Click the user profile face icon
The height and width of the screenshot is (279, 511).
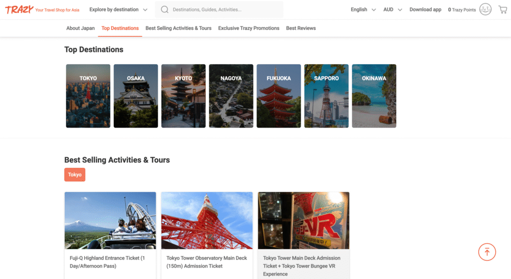485,9
